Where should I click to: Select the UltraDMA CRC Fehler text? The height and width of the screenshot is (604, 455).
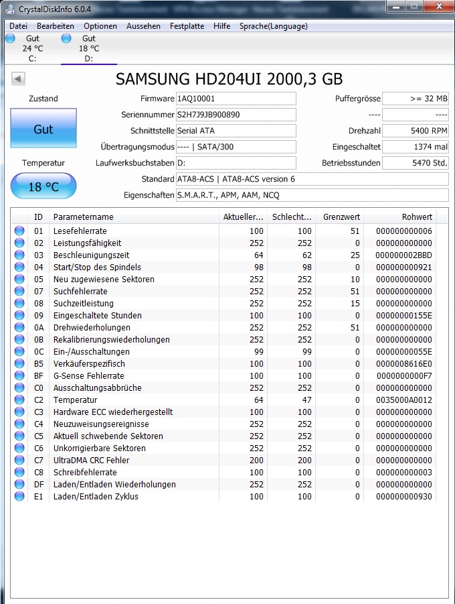pos(91,460)
